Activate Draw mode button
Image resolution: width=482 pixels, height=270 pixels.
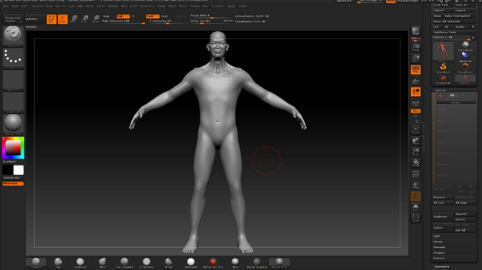pyautogui.click(x=62, y=19)
